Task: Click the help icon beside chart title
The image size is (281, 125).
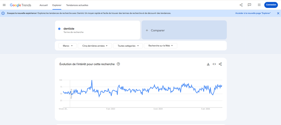Action: (x=118, y=64)
